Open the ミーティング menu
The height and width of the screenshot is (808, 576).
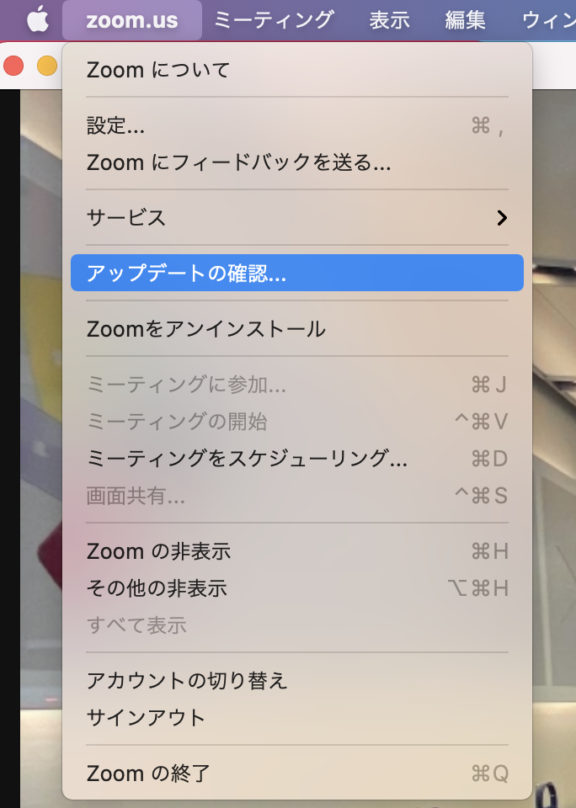[274, 20]
